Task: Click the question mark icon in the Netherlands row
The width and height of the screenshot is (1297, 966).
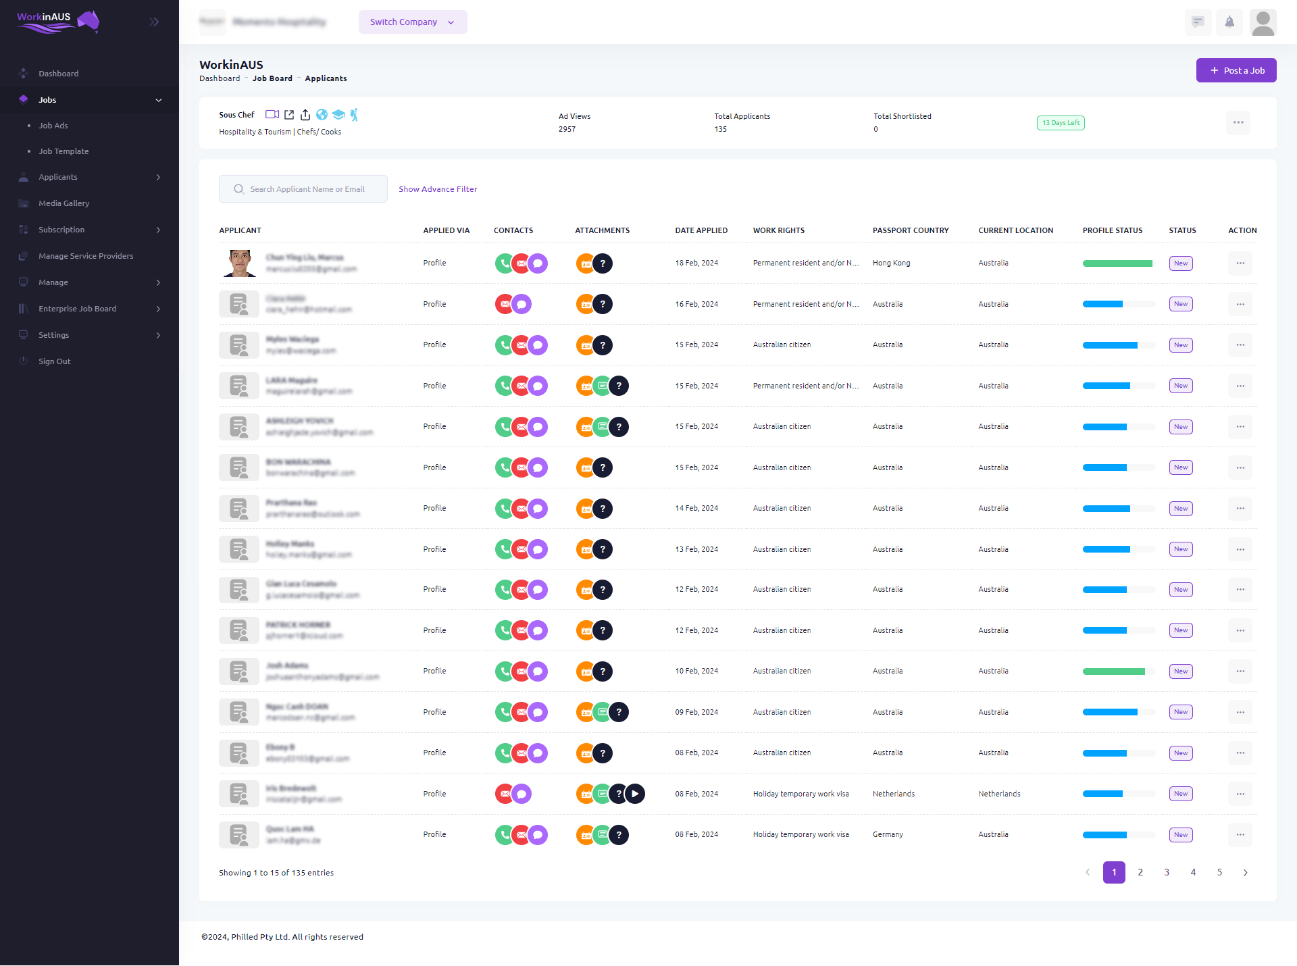Action: point(619,794)
